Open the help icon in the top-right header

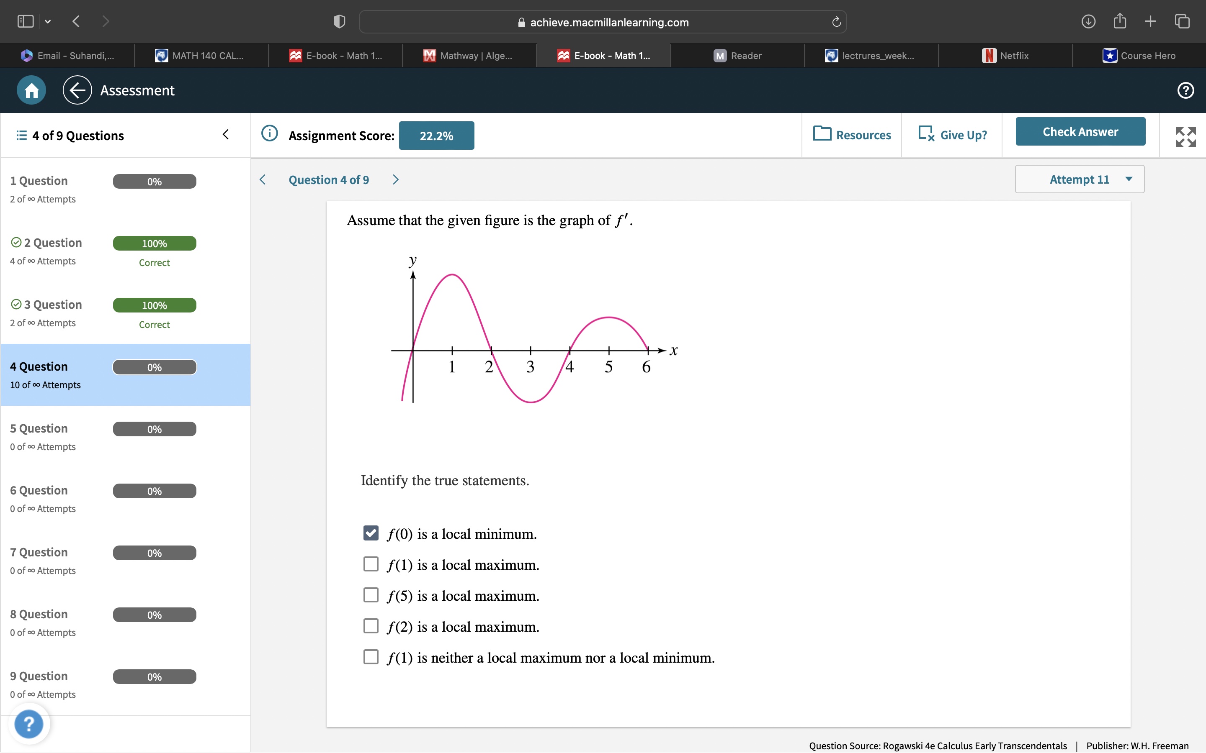click(1185, 90)
